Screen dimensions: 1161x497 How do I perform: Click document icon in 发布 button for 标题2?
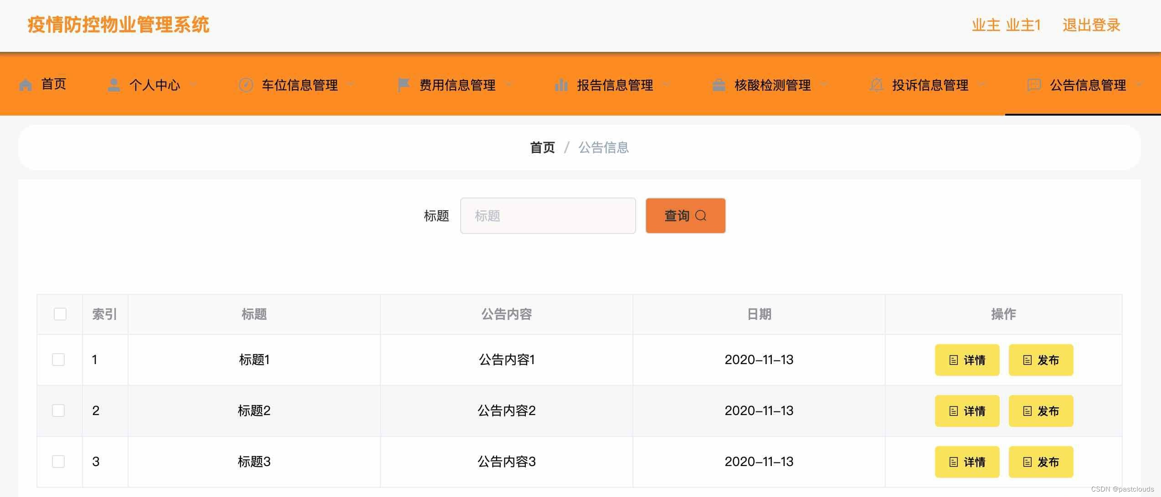pos(1027,411)
